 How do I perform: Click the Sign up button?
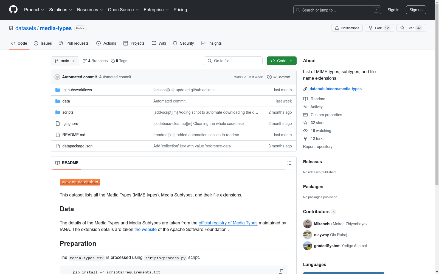pos(416,10)
